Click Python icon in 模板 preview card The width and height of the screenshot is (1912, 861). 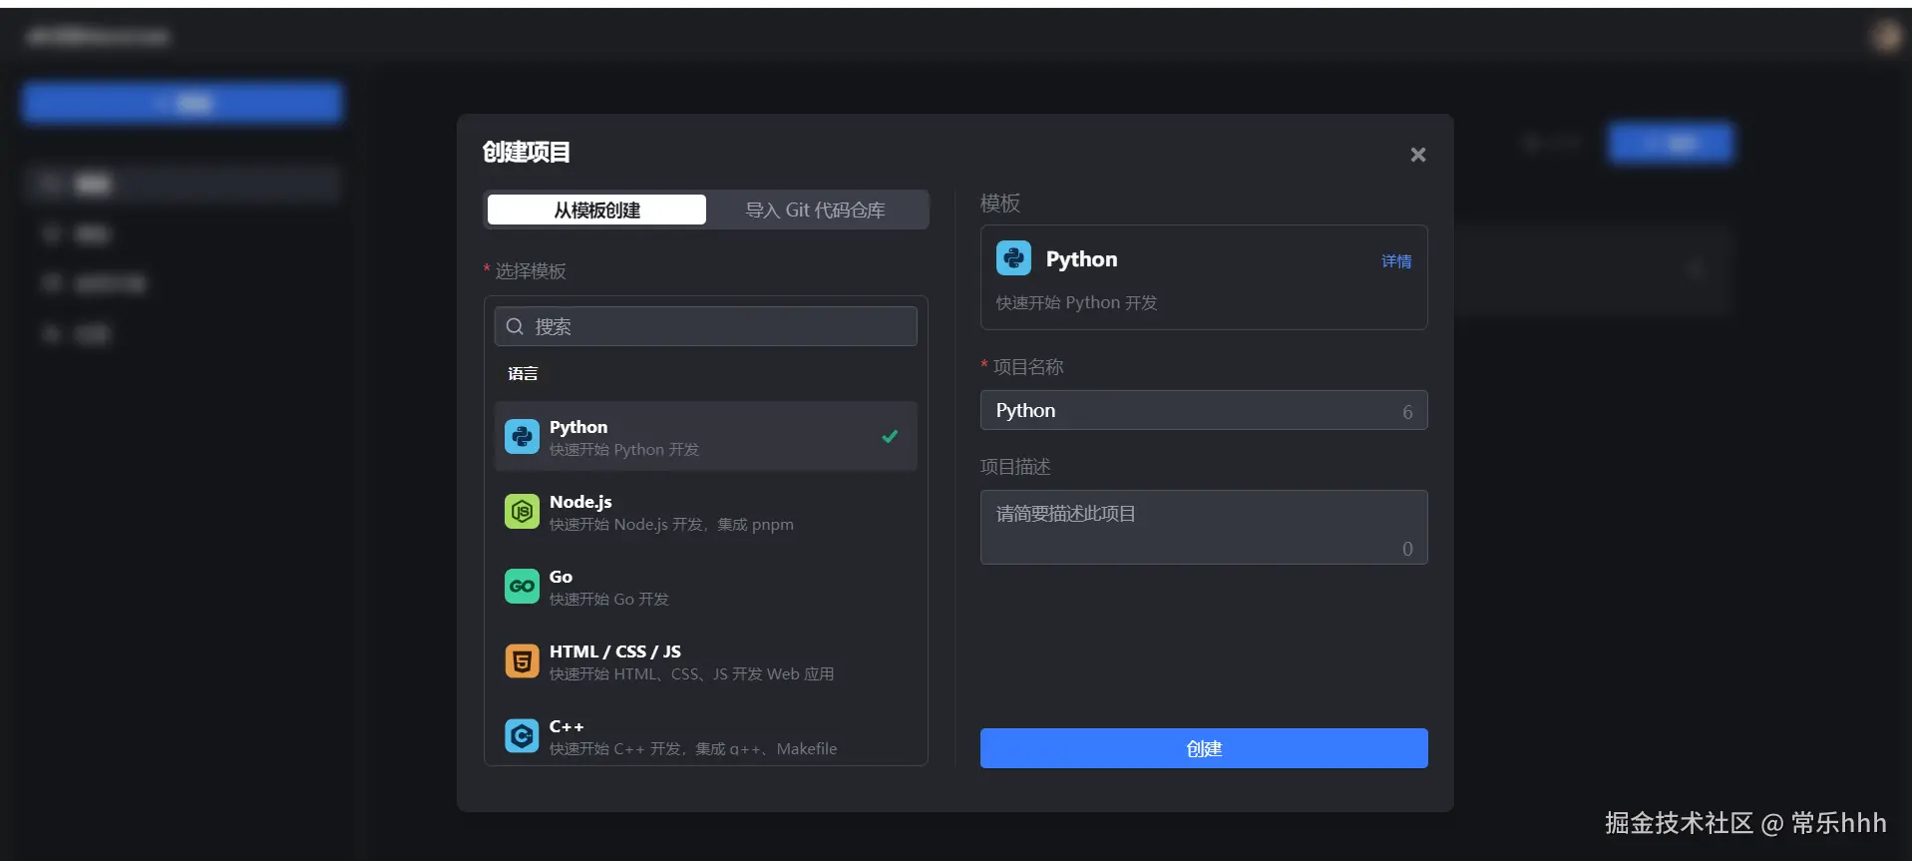(1013, 258)
